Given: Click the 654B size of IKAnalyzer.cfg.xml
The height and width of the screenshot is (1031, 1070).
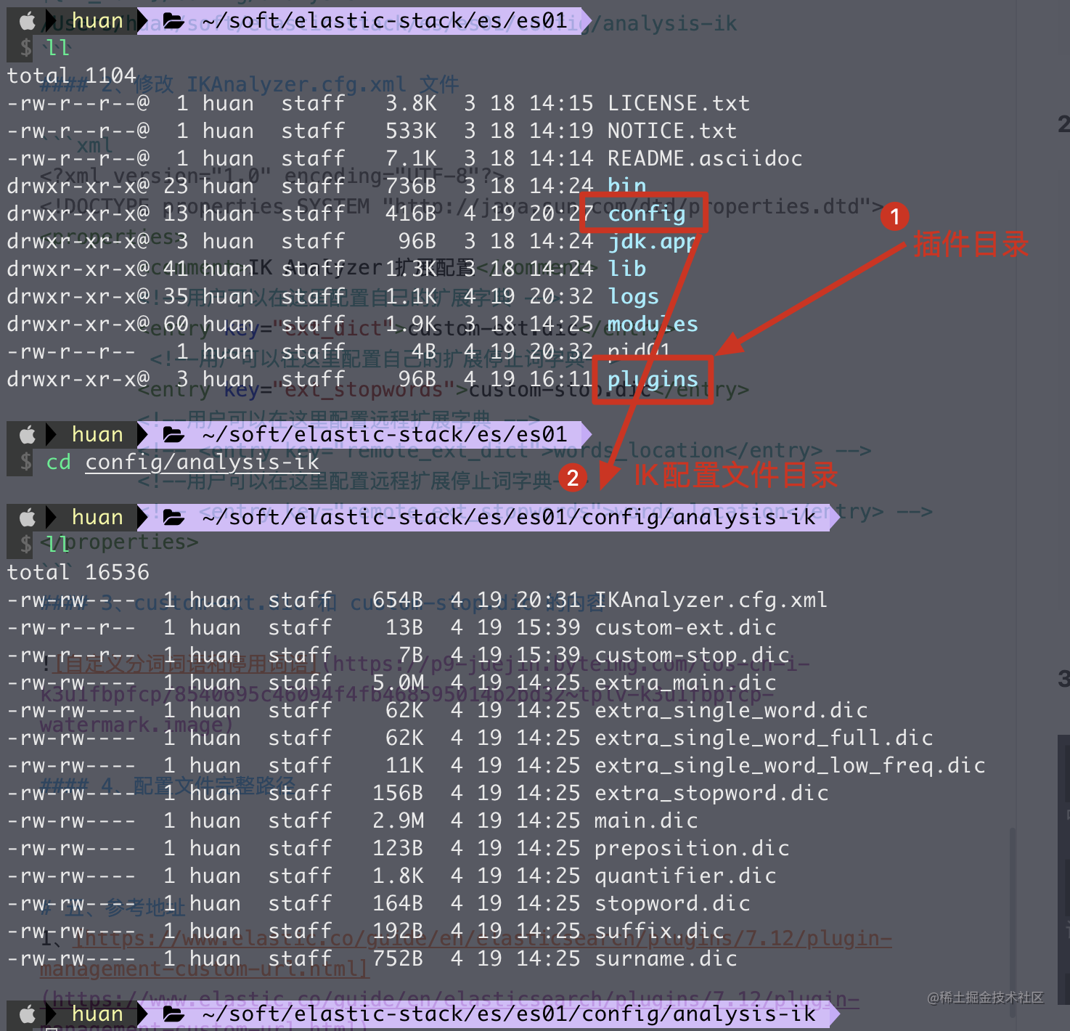Looking at the screenshot, I should point(399,600).
